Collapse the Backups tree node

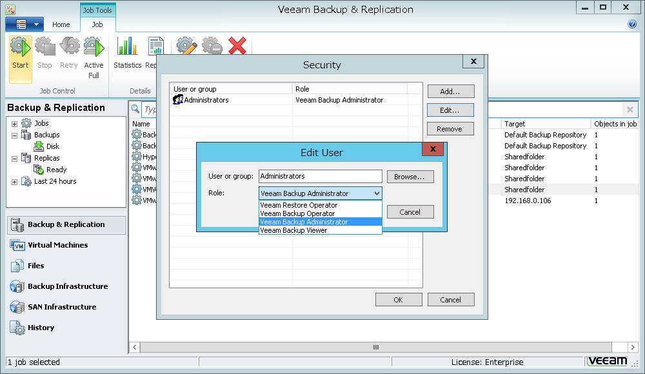14,135
